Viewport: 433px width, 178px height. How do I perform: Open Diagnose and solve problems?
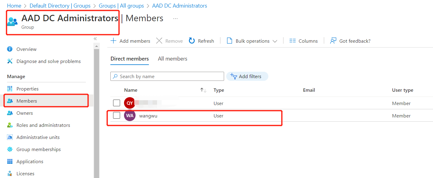[49, 61]
